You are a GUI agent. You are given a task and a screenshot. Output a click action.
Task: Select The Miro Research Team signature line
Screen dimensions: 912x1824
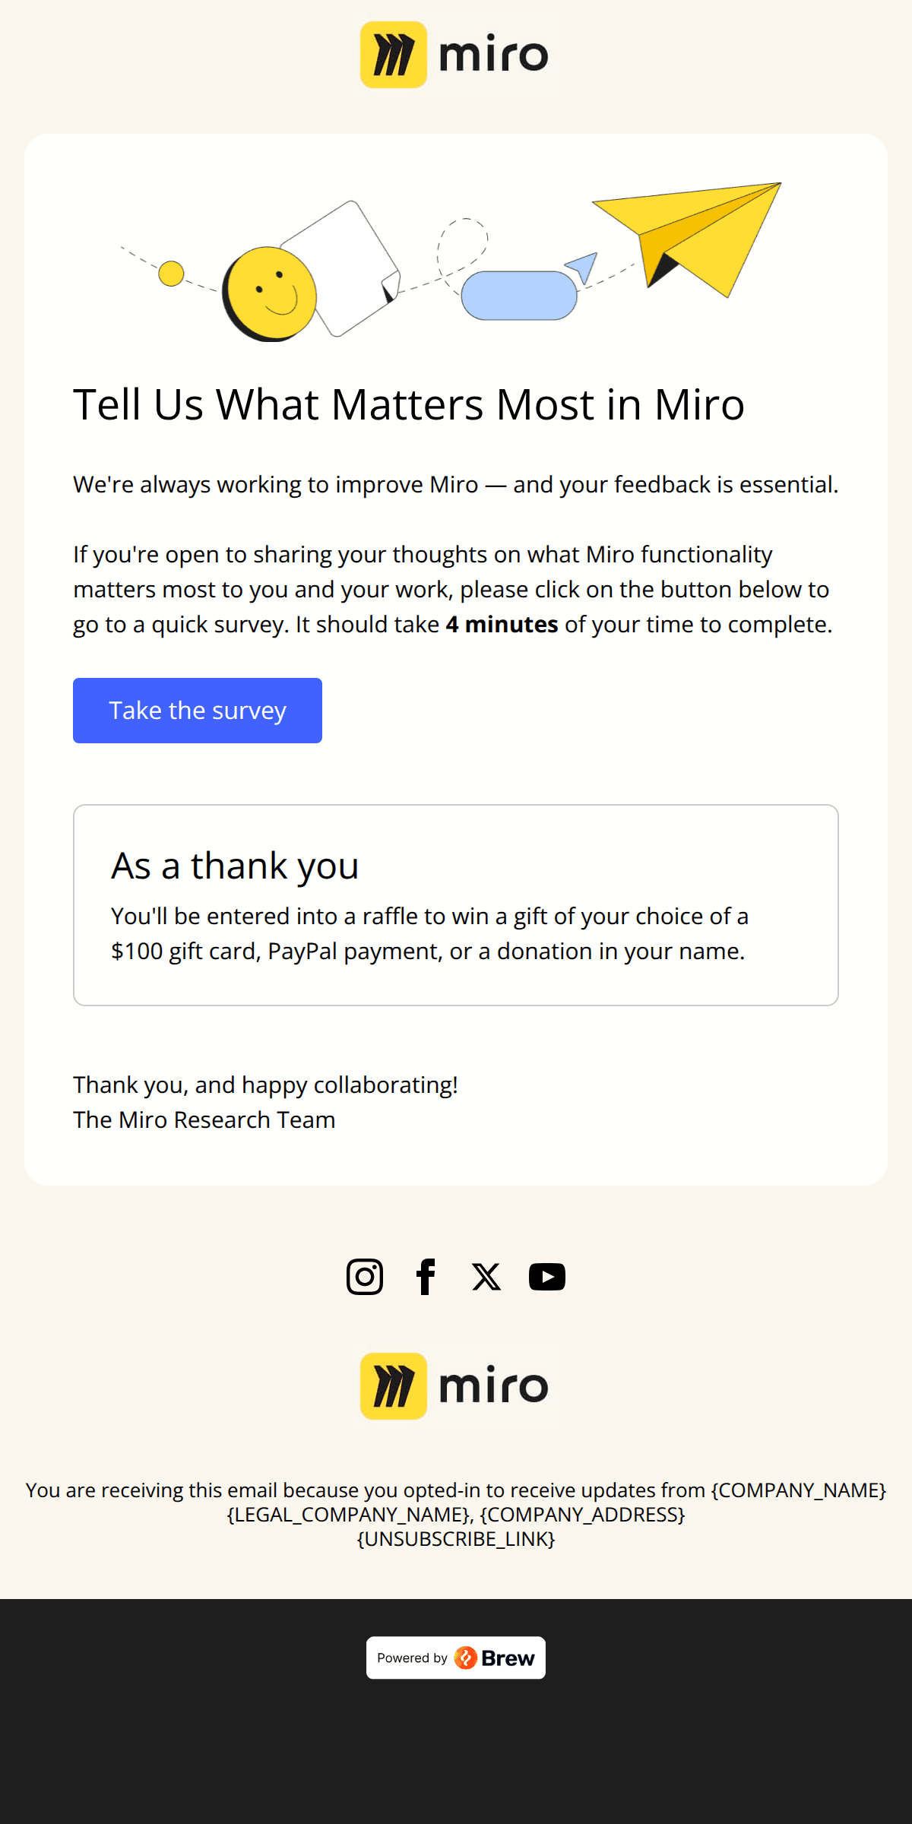click(204, 1119)
